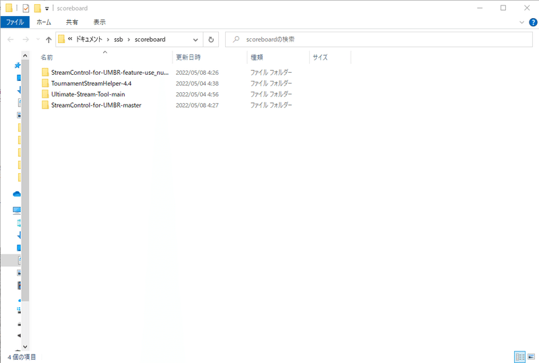
Task: Click ファイル フォルダー type of Ultimate-Stream-Tool-main row
Action: (x=271, y=94)
